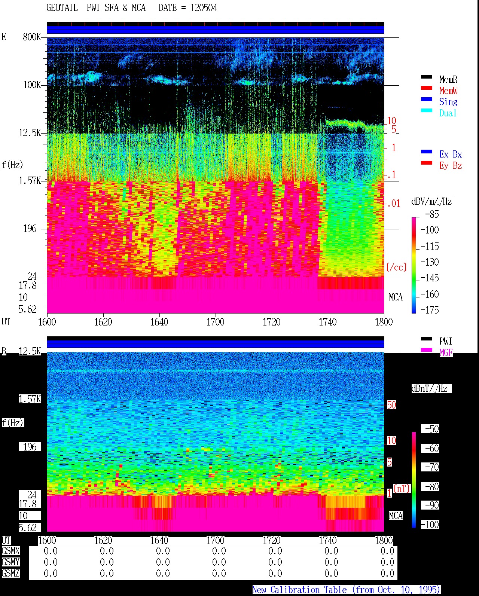Click the dBV/m/√Hz electric field color bar
The image size is (479, 596).
click(414, 265)
